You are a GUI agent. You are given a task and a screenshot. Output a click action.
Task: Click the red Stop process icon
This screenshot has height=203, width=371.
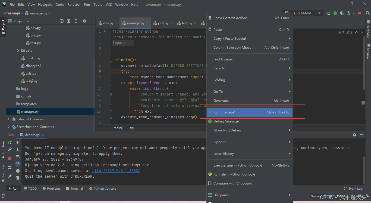(10, 158)
